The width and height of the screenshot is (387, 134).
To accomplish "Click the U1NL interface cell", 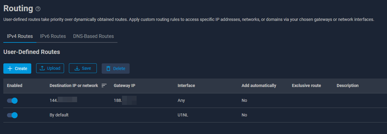I will (183, 115).
